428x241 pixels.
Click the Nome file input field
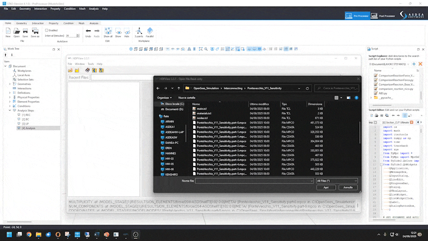tap(254, 181)
